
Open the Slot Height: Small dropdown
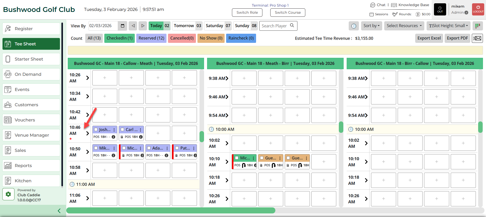[x=448, y=26]
